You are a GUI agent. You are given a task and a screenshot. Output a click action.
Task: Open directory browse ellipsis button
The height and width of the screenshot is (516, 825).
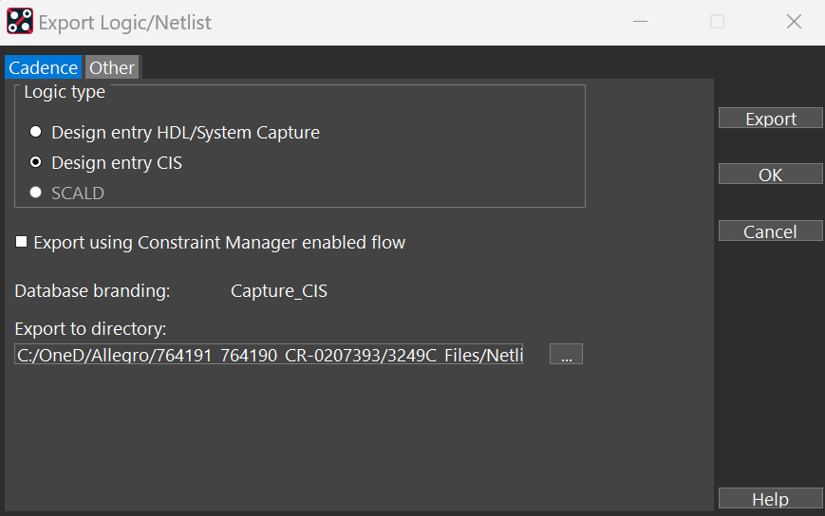(566, 355)
